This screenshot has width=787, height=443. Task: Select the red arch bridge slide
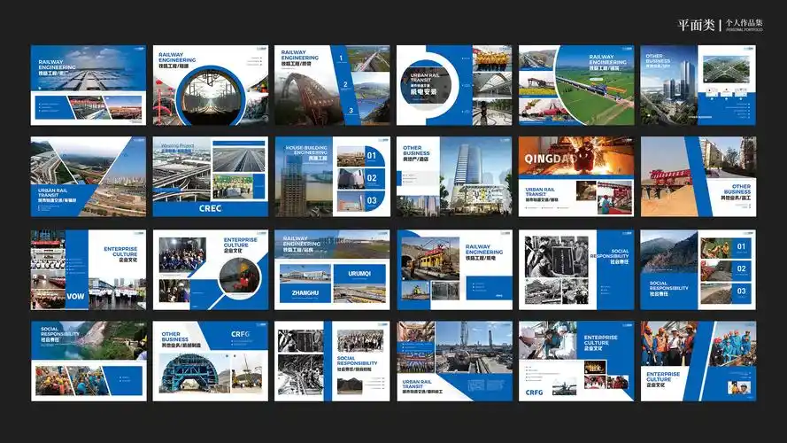pos(332,85)
